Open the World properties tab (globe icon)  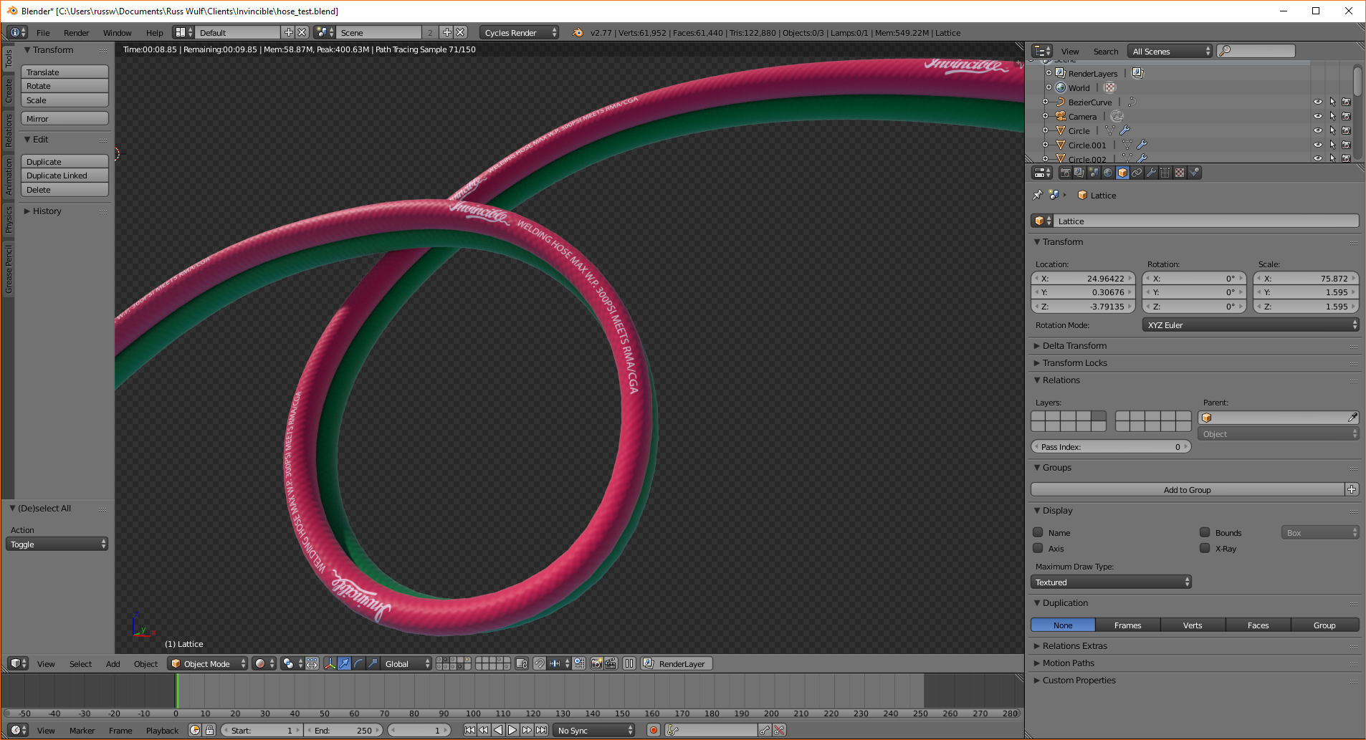click(1108, 173)
